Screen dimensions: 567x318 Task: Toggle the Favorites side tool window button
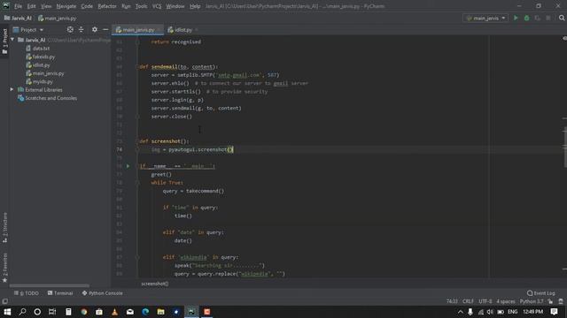tap(4, 268)
